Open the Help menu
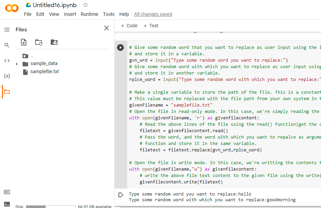 click(x=124, y=14)
